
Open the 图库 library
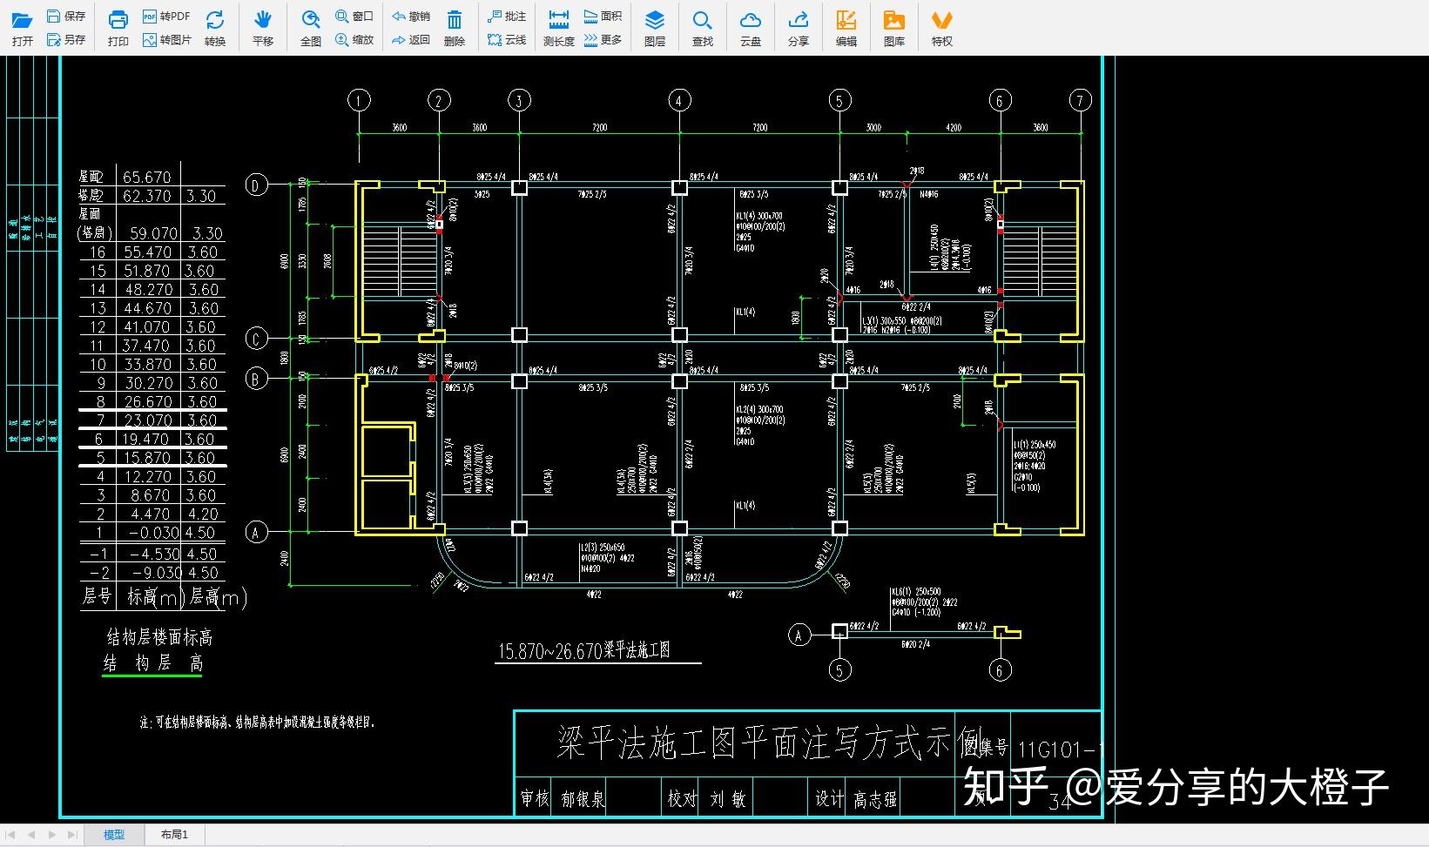coord(894,28)
